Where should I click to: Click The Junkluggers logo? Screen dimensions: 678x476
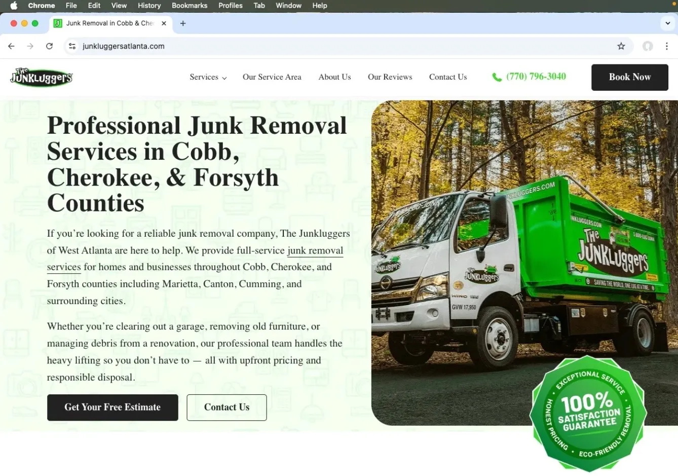42,77
